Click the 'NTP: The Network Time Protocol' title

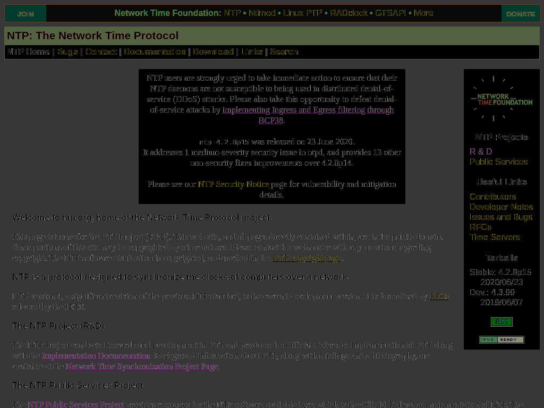[92, 36]
